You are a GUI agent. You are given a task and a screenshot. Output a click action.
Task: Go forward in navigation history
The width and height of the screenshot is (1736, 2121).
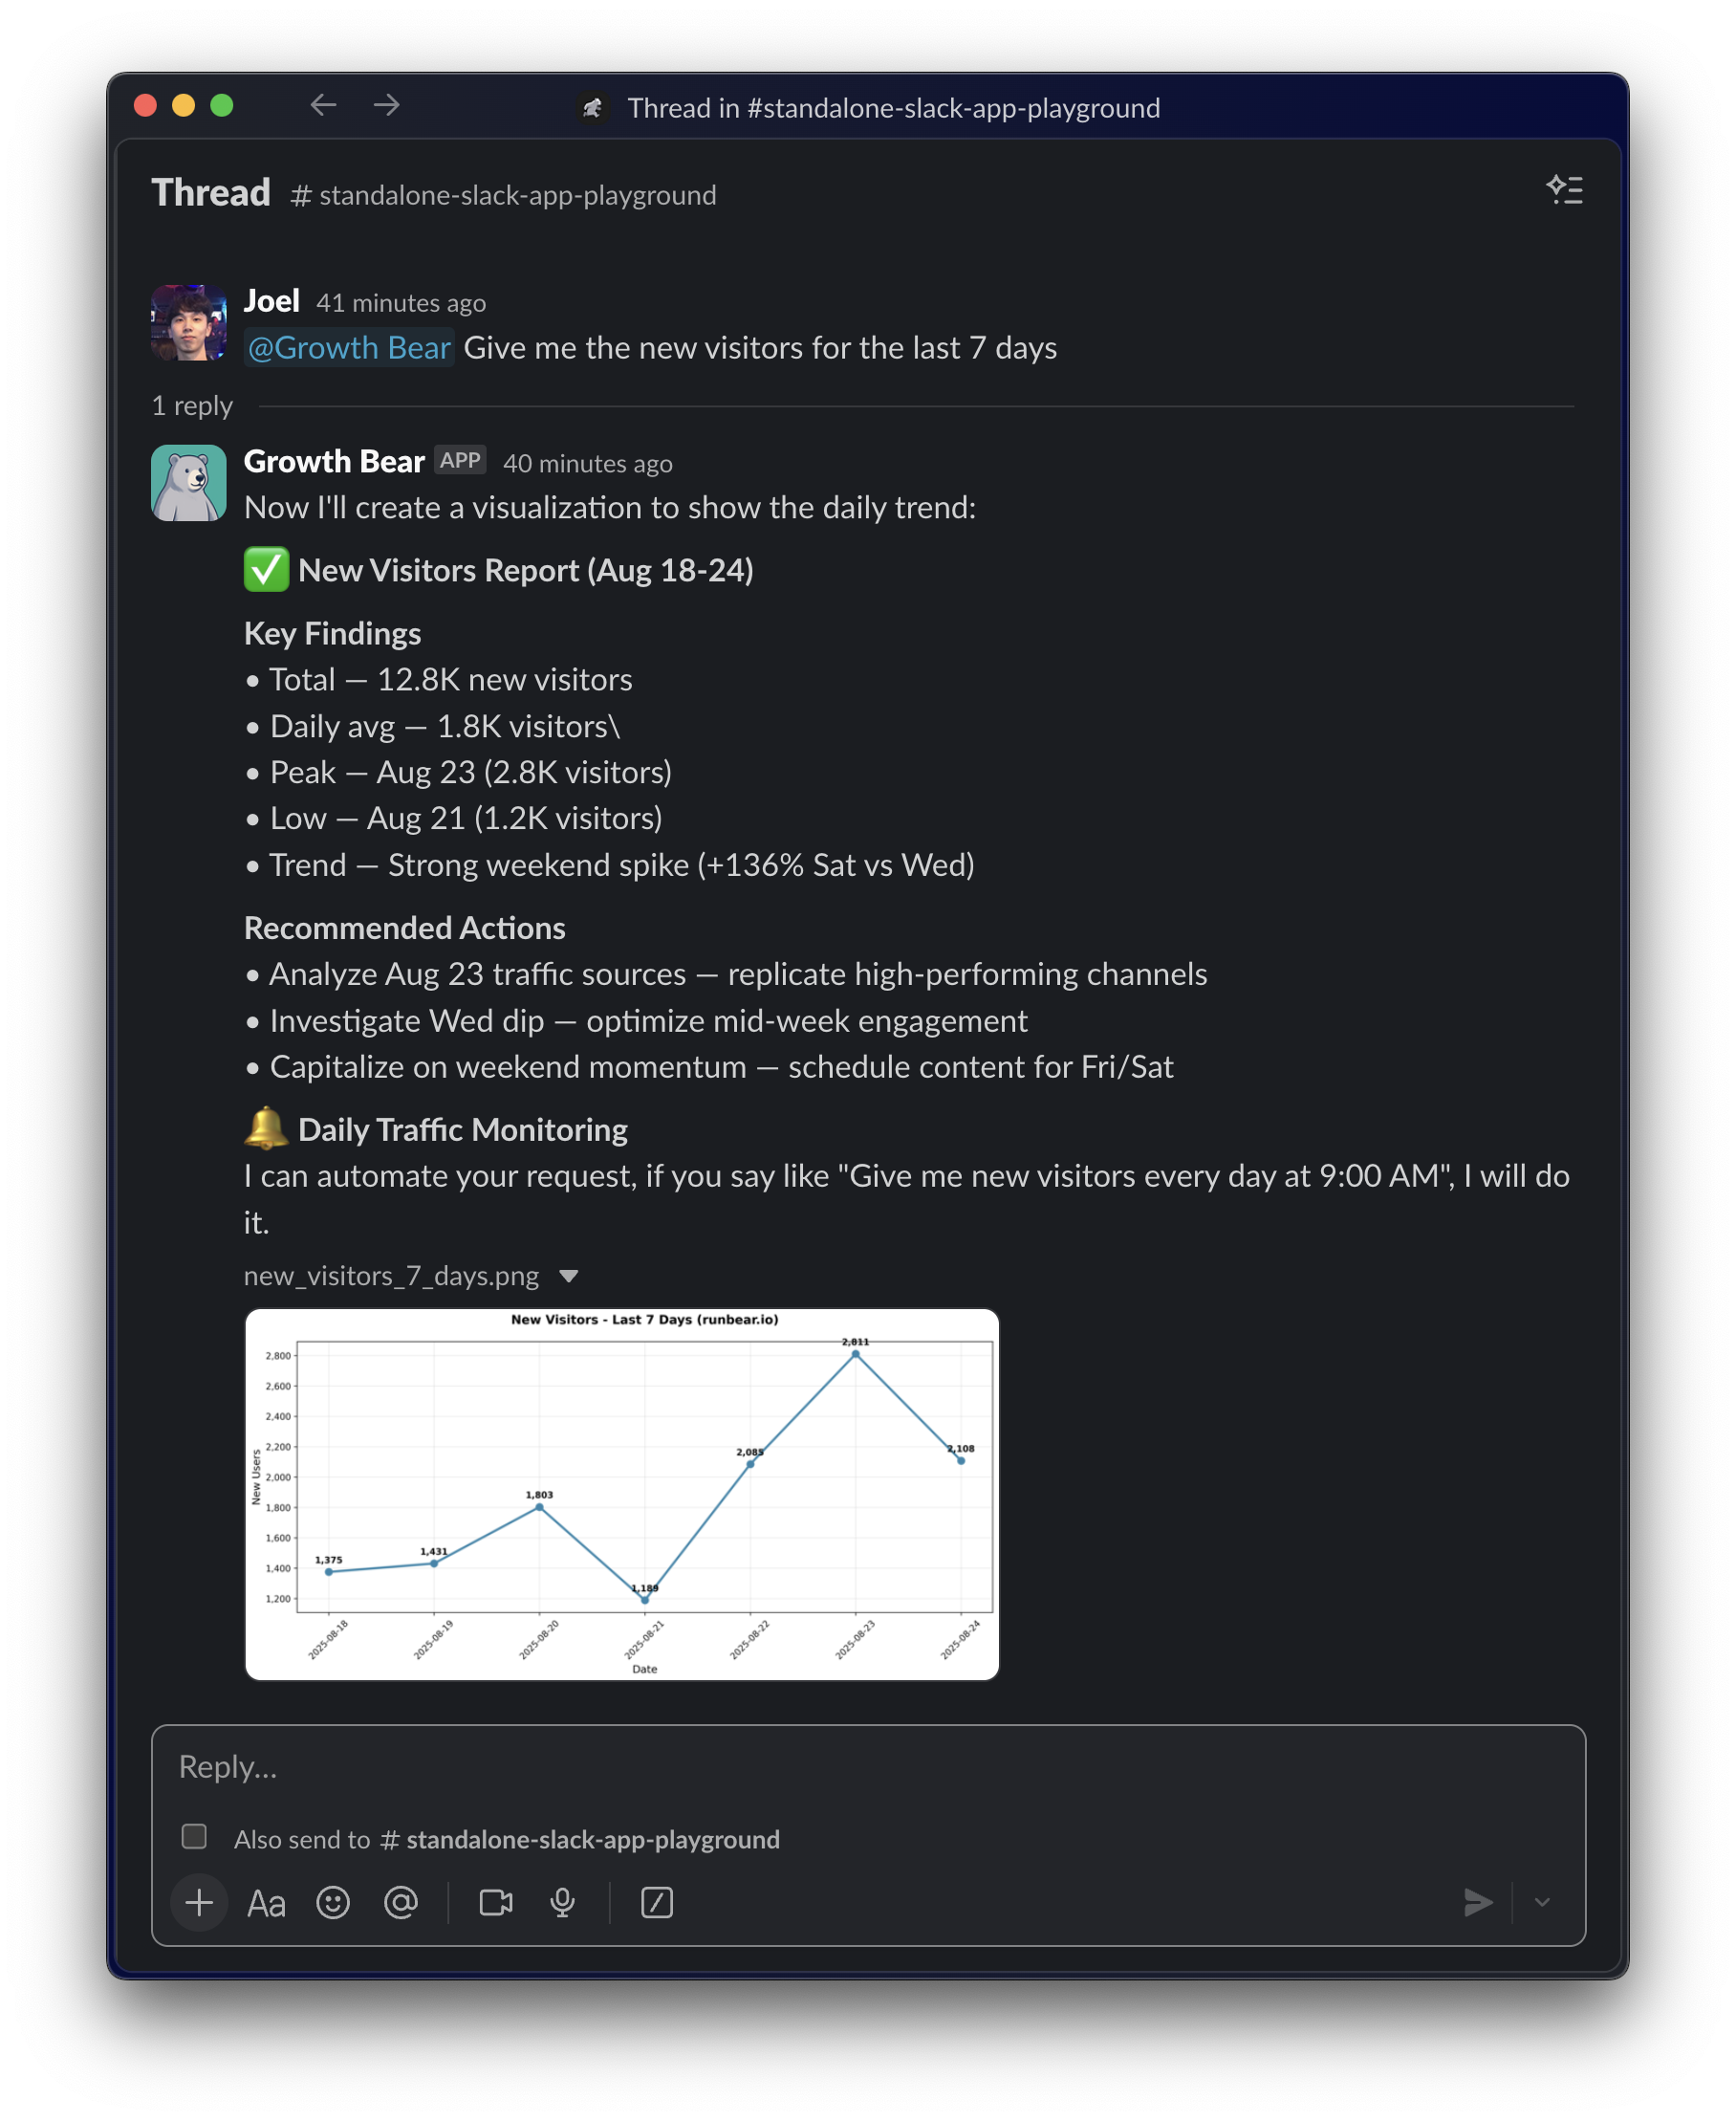click(387, 105)
